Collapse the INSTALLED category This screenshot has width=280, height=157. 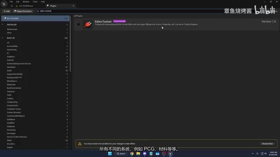(x=3, y=24)
